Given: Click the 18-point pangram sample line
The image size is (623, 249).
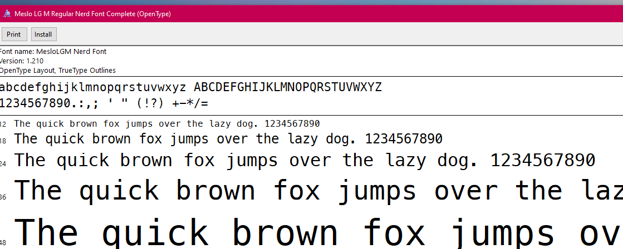Looking at the screenshot, I should (228, 139).
